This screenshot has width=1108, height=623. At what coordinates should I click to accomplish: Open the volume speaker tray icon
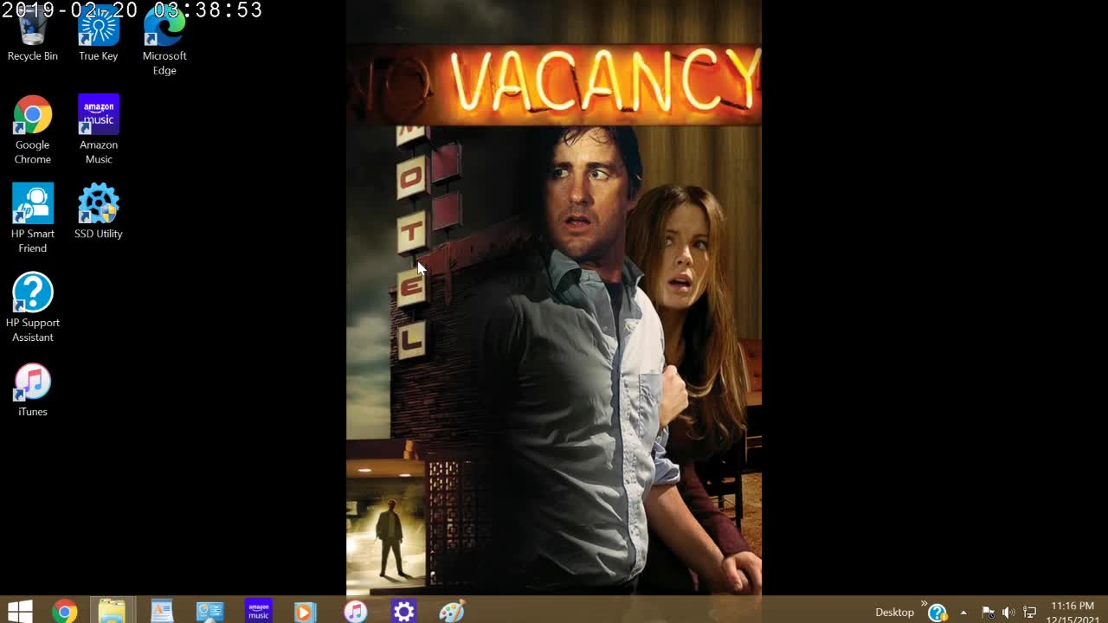click(1008, 613)
